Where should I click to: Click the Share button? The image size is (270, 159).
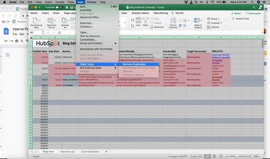point(236,13)
